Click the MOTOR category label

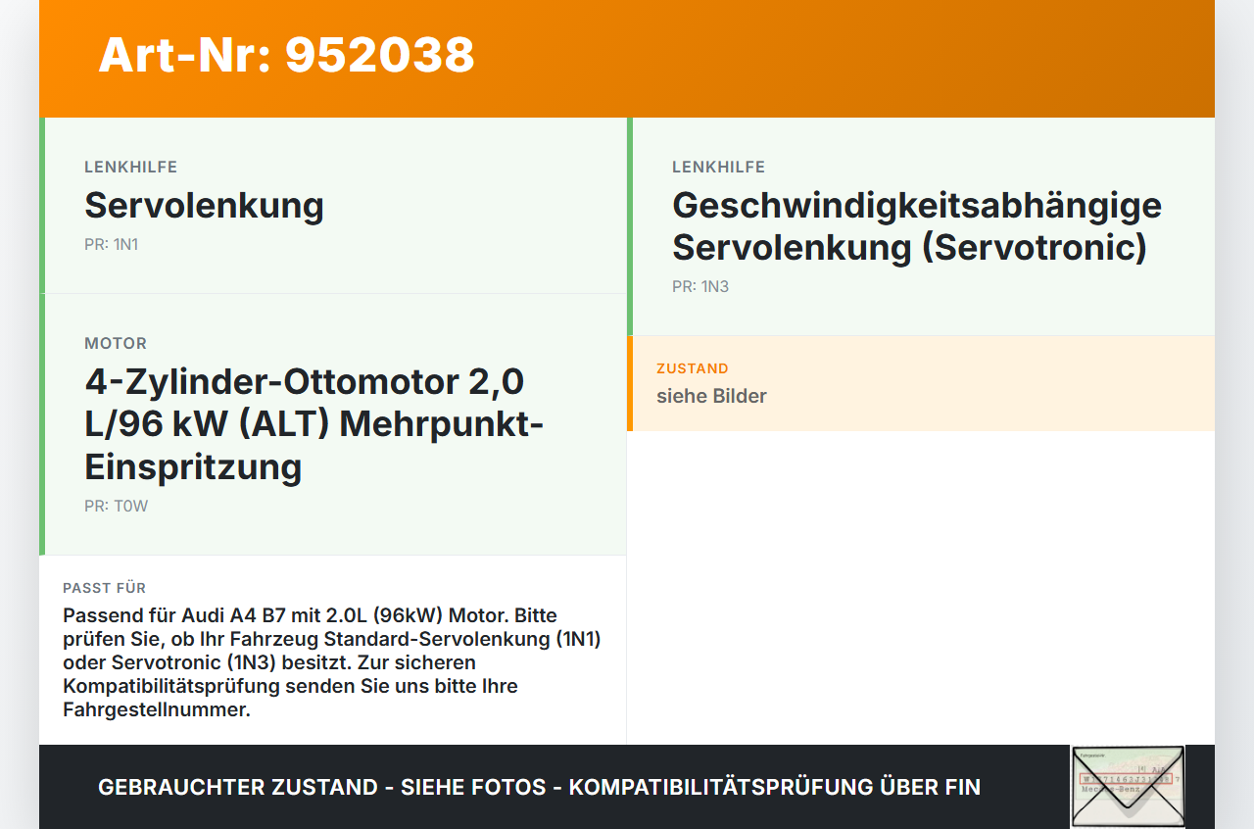pyautogui.click(x=116, y=344)
